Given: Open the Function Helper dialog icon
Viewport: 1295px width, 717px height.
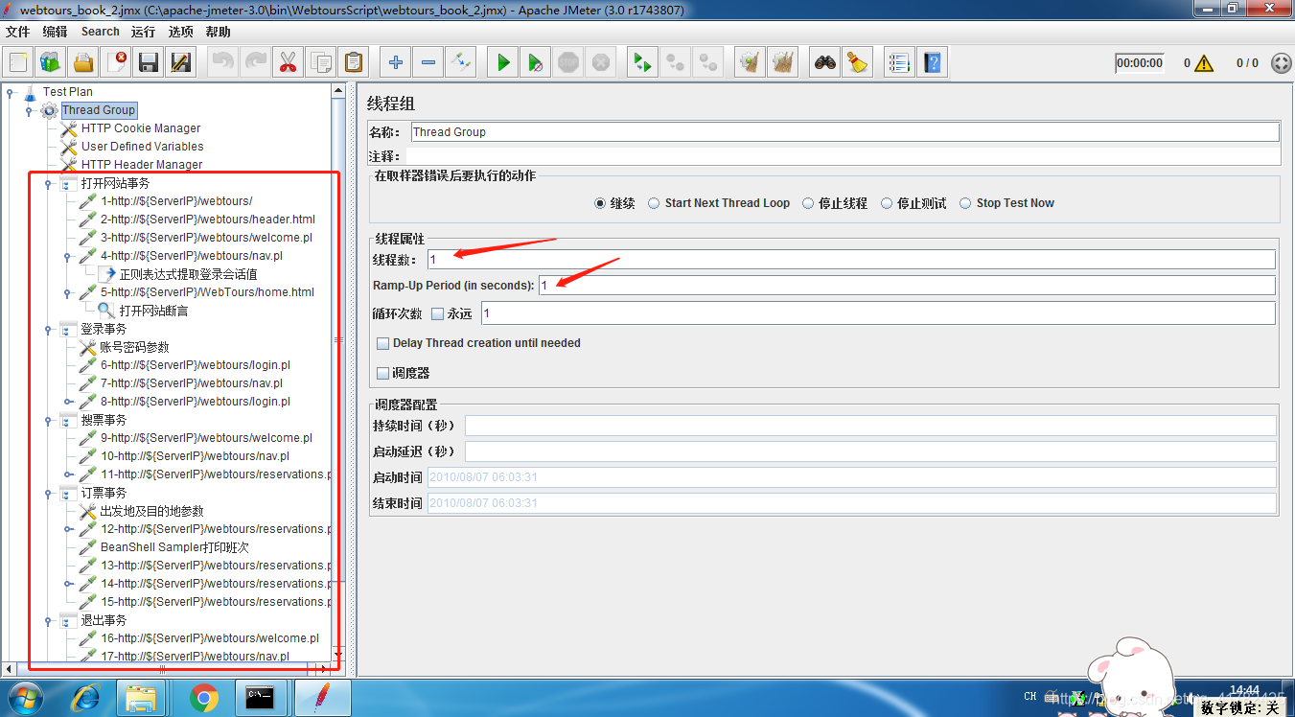Looking at the screenshot, I should (899, 63).
